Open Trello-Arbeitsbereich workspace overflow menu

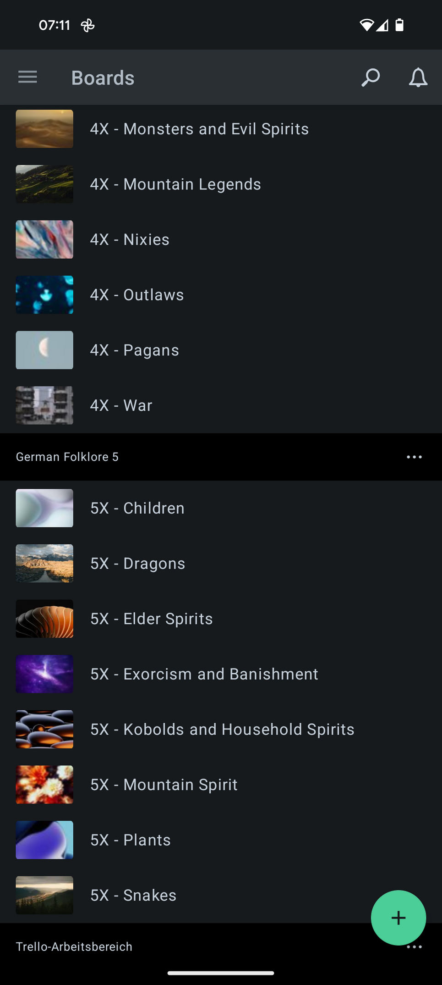414,947
